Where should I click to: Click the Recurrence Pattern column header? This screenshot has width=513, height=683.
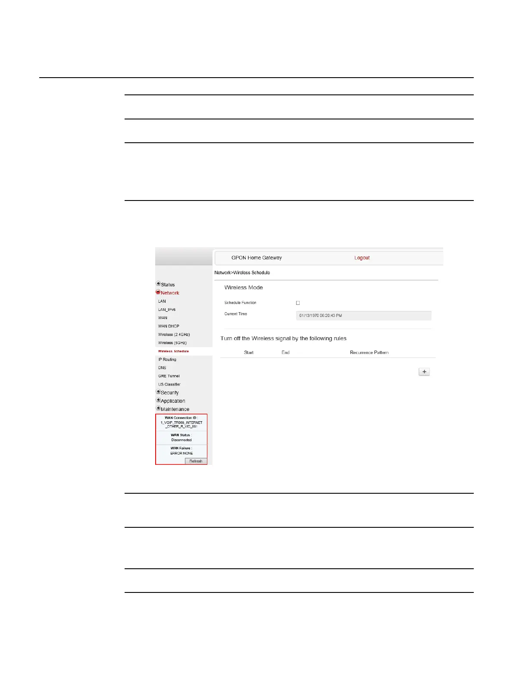coord(369,352)
